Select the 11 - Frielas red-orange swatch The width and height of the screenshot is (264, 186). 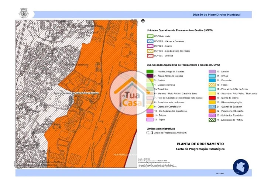coord(150,115)
